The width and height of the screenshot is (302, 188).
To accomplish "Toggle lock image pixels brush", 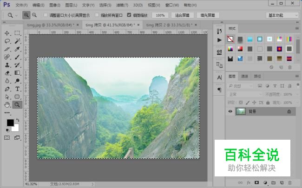I will (248, 103).
